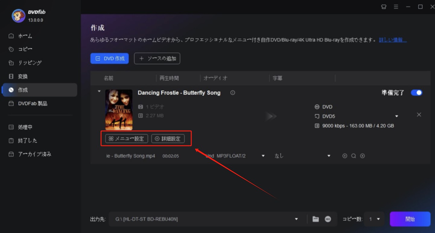The height and width of the screenshot is (233, 435).
Task: Choose folder output via folder icon
Action: pyautogui.click(x=316, y=219)
